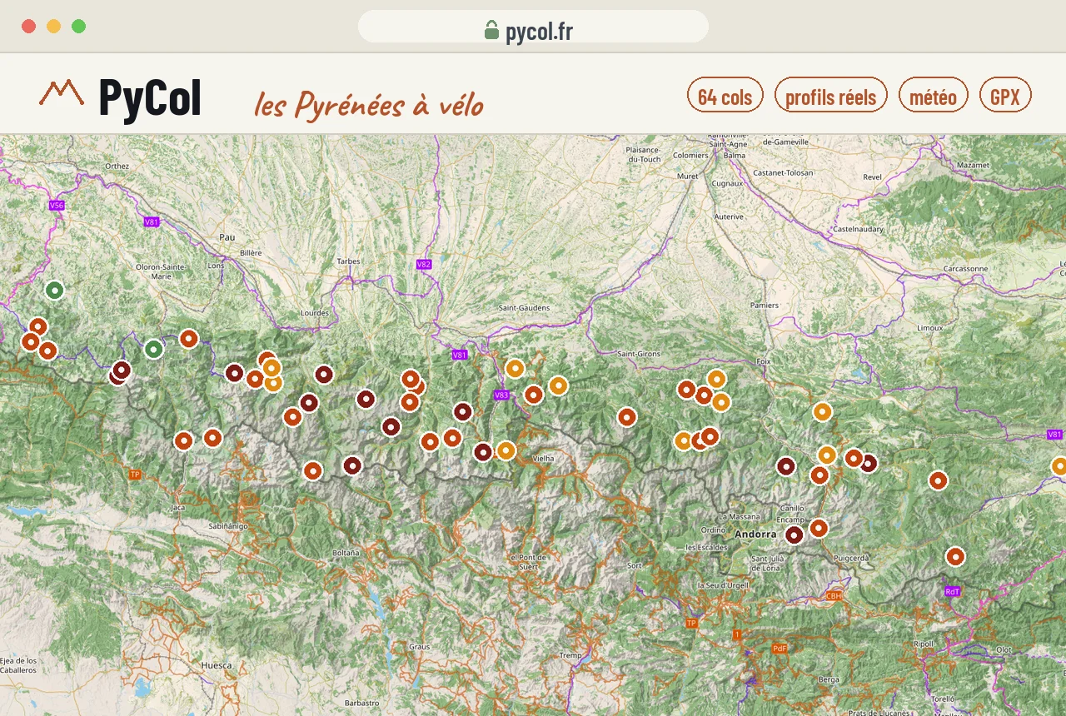Select orange marker just east of Encamp
1066x716 pixels.
819,528
